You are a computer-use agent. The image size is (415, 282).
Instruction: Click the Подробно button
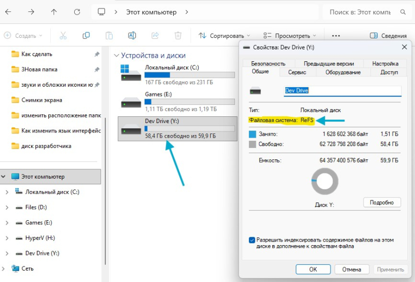[x=382, y=203]
